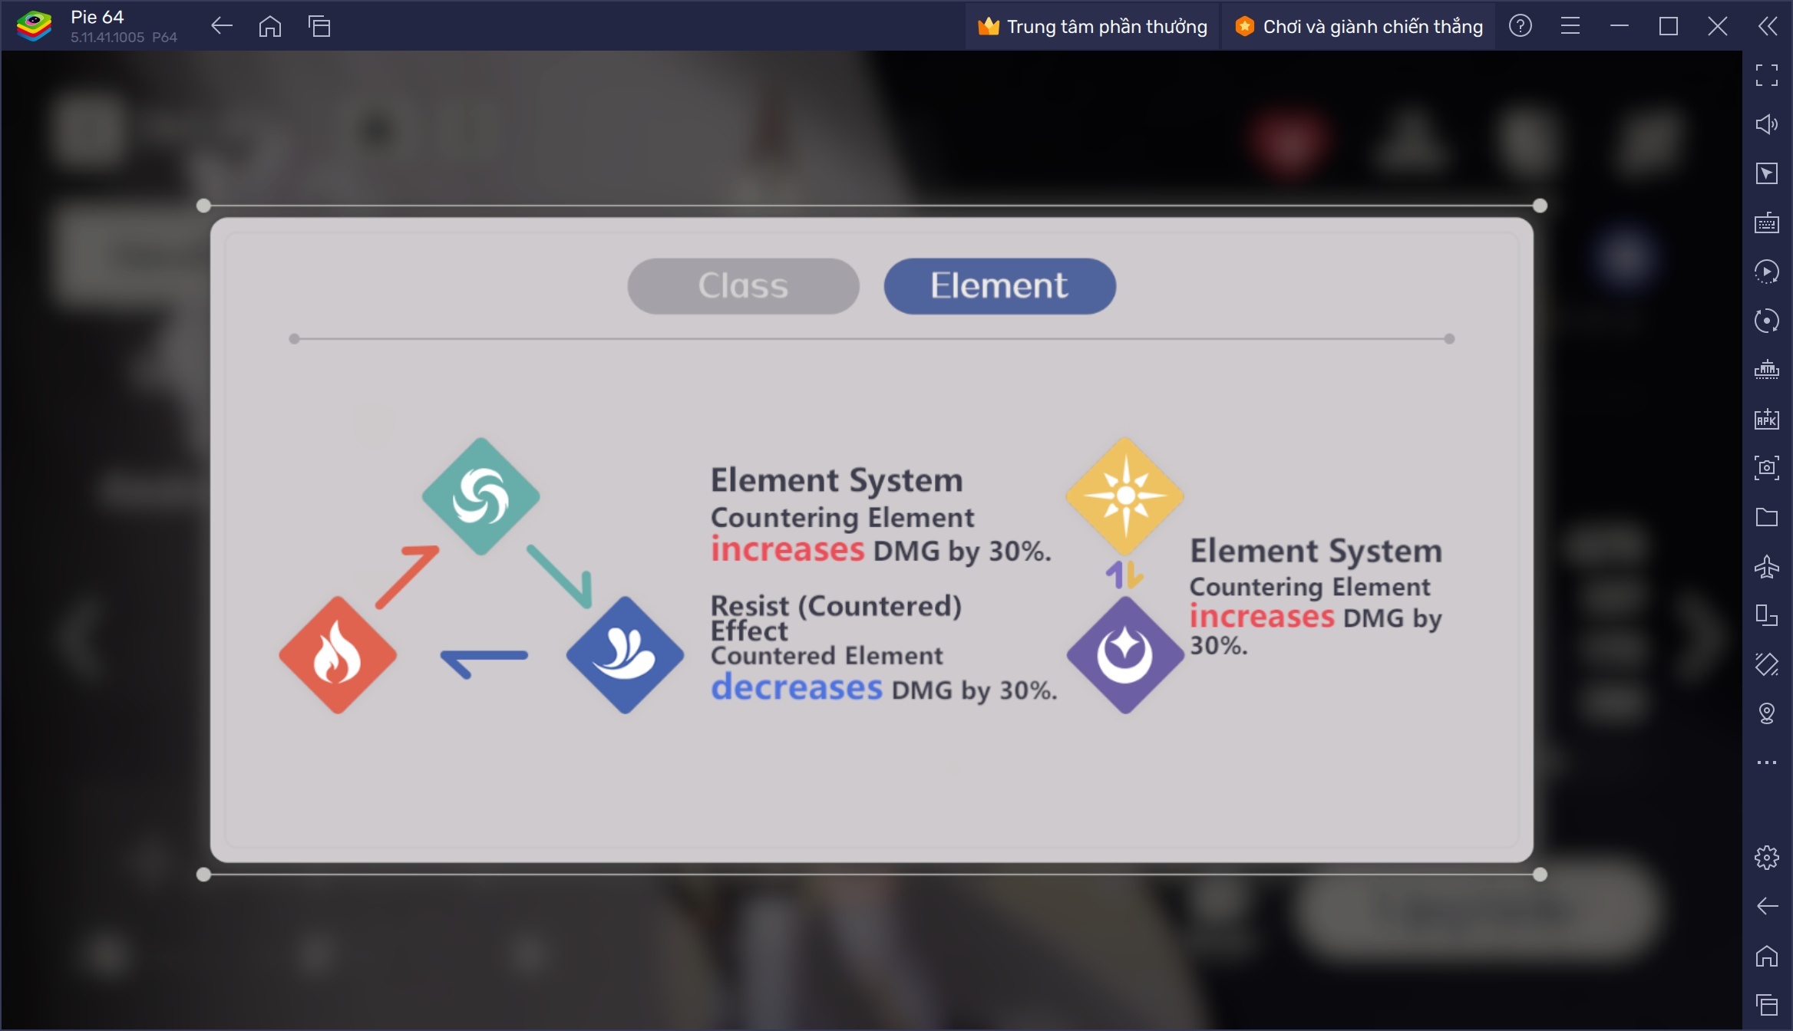
Task: Toggle mouse cursor lock icon in sidebar
Action: (1767, 173)
